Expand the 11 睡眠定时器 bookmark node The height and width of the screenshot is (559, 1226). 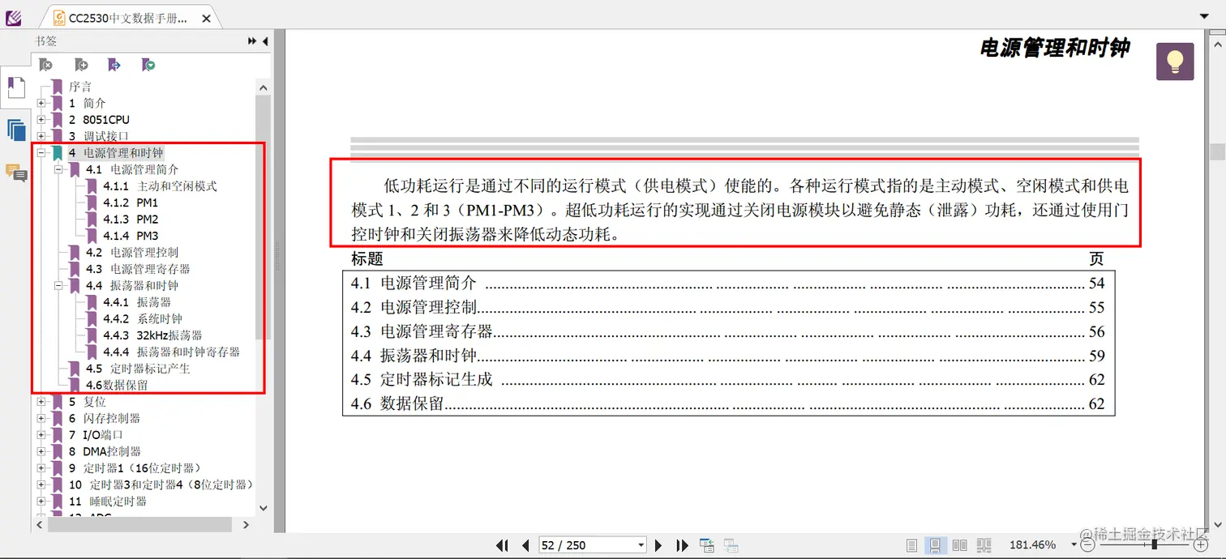pos(41,501)
